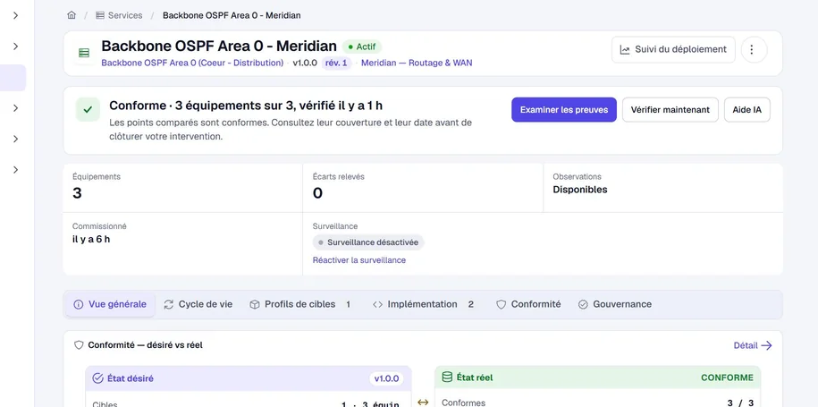
Task: Expand second sidebar chevron
Action: (x=16, y=47)
